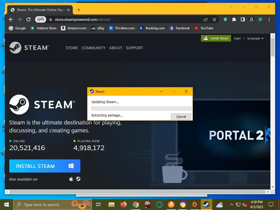Open the Addons Store bookmark
This screenshot has width=280, height=210.
[43, 28]
